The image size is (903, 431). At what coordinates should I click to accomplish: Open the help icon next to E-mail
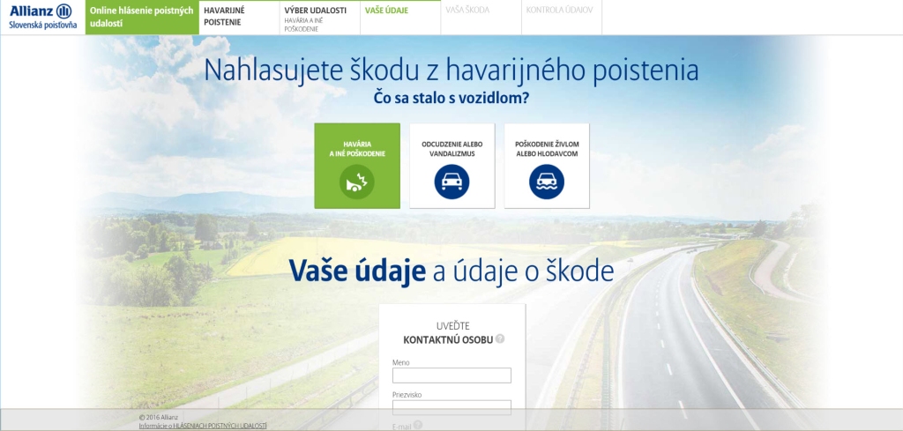point(417,425)
